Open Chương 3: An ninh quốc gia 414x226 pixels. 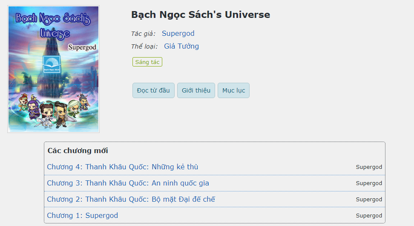coord(128,183)
